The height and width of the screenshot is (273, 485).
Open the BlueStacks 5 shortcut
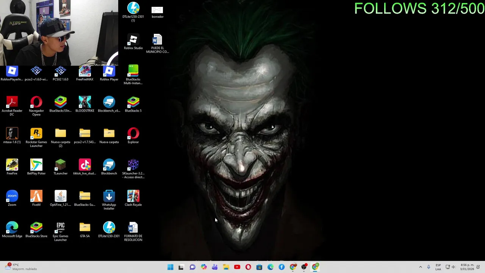point(133,104)
